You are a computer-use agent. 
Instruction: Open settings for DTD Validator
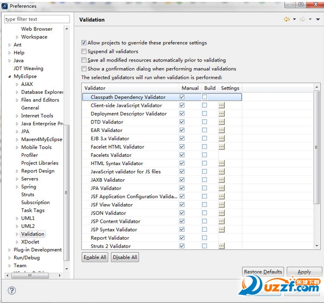(221, 122)
